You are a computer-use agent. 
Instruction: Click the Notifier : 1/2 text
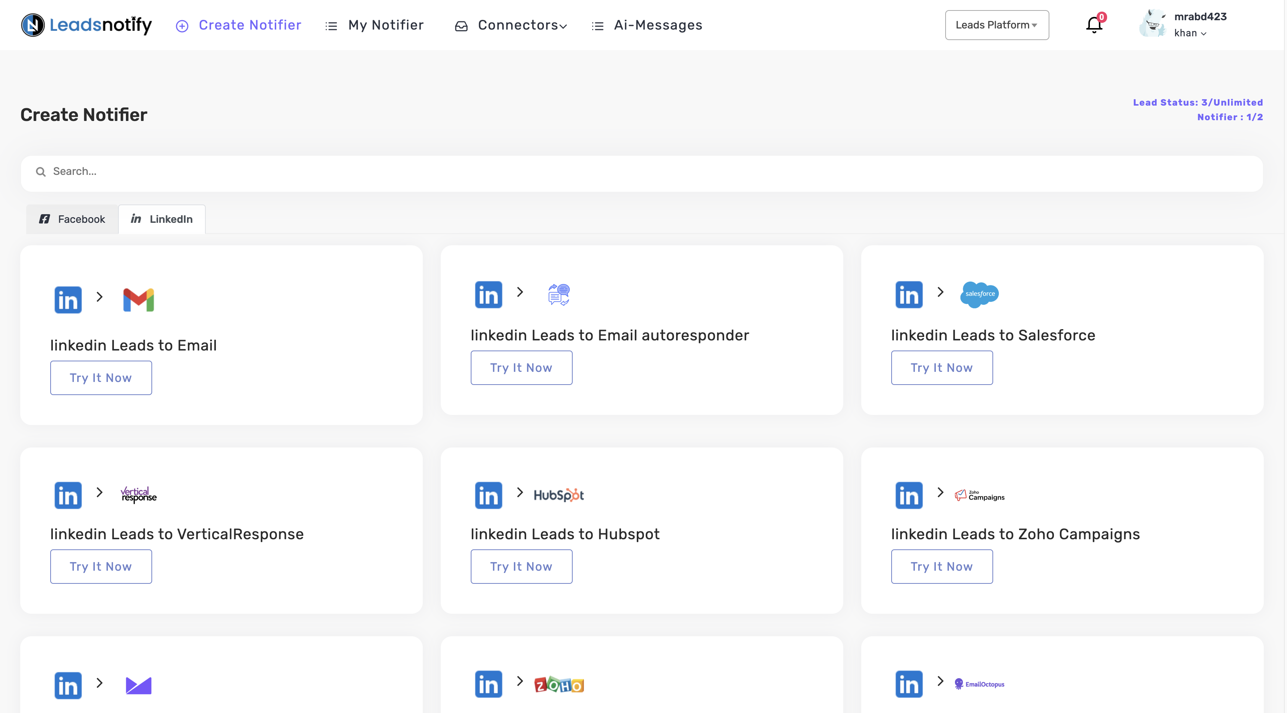[1230, 117]
